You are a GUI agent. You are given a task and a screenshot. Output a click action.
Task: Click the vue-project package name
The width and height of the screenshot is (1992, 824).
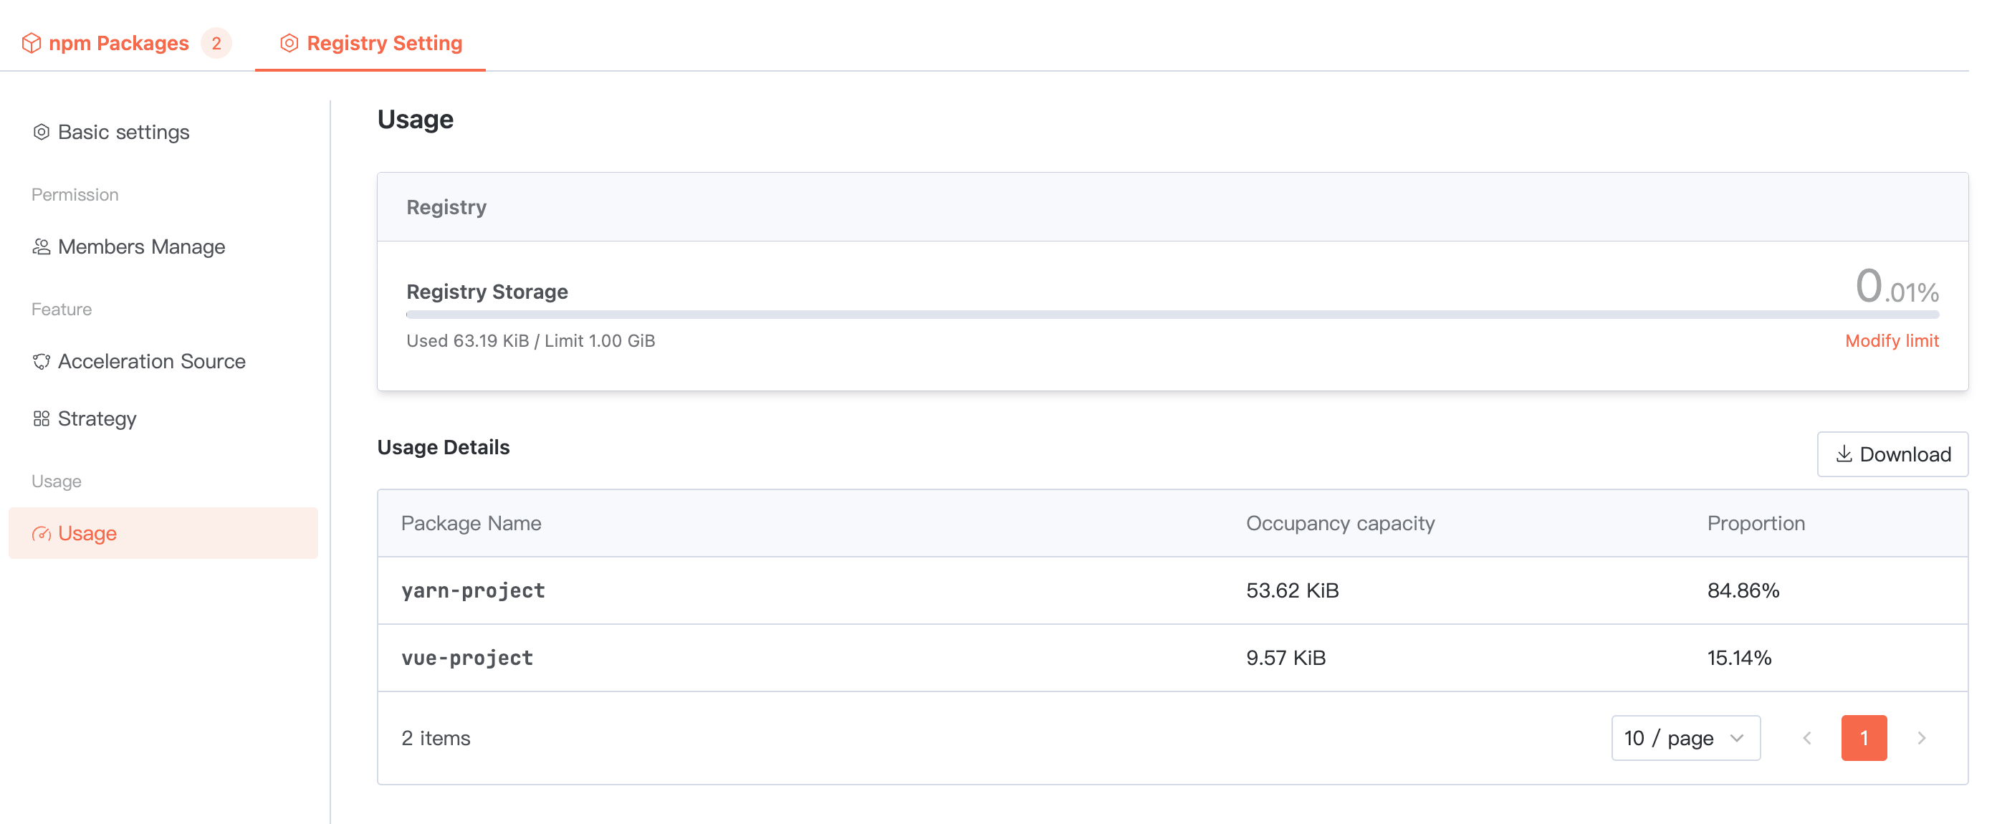click(x=467, y=658)
